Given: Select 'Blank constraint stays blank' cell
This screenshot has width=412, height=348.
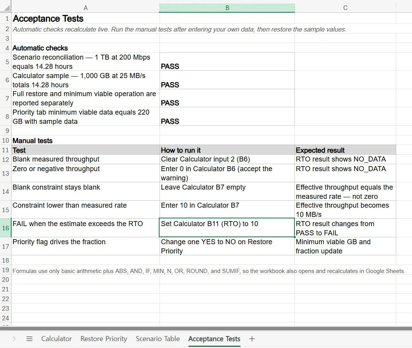Looking at the screenshot, I should (x=86, y=191).
